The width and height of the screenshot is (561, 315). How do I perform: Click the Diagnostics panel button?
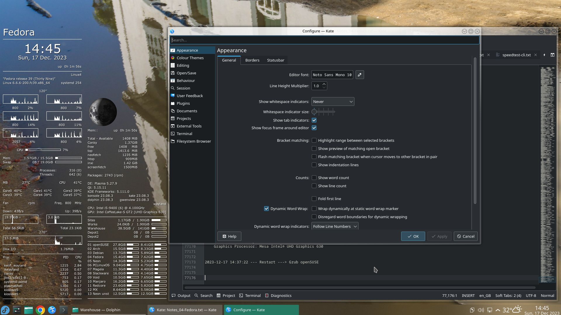(x=278, y=295)
